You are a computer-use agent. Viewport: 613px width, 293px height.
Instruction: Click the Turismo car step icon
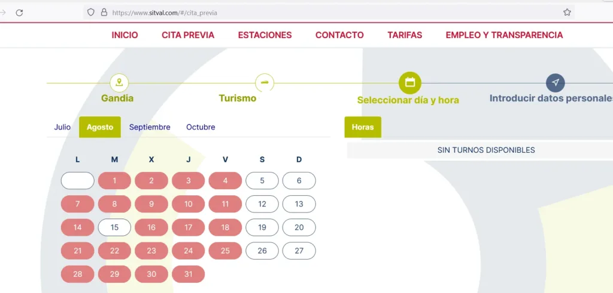click(265, 82)
